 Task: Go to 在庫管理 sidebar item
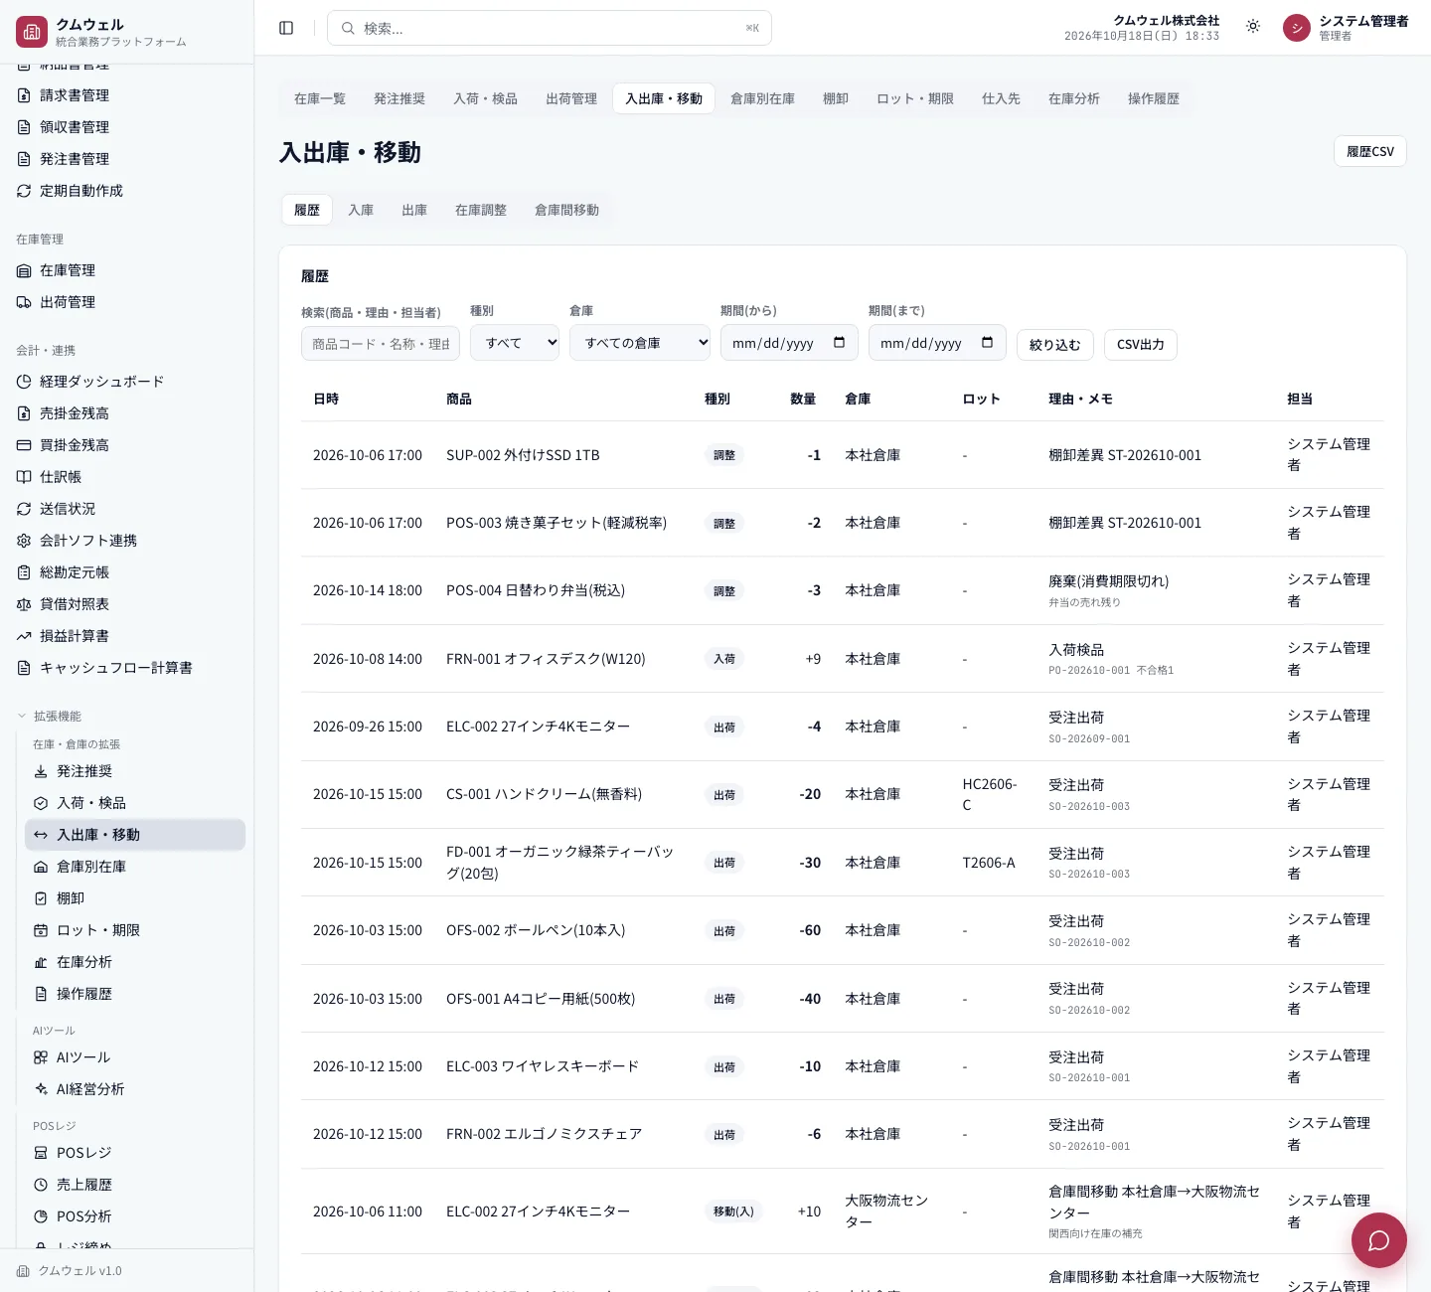127,270
